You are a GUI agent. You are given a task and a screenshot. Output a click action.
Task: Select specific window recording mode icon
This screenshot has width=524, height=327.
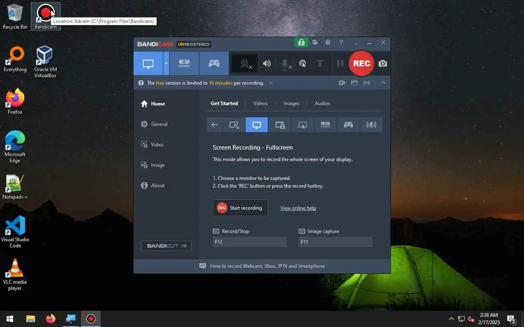point(280,125)
